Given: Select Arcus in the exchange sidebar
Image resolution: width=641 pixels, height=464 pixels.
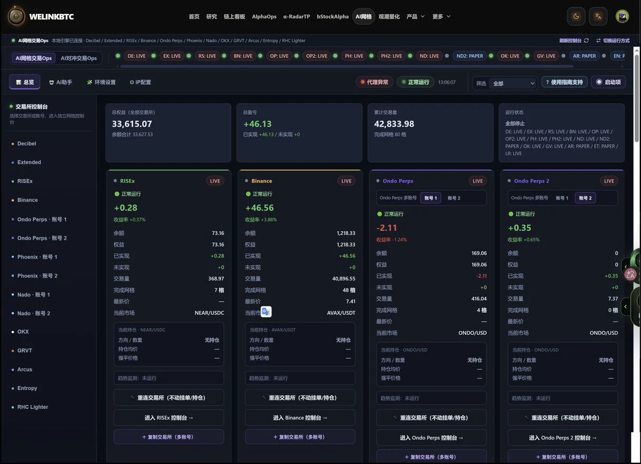Looking at the screenshot, I should click(x=25, y=369).
